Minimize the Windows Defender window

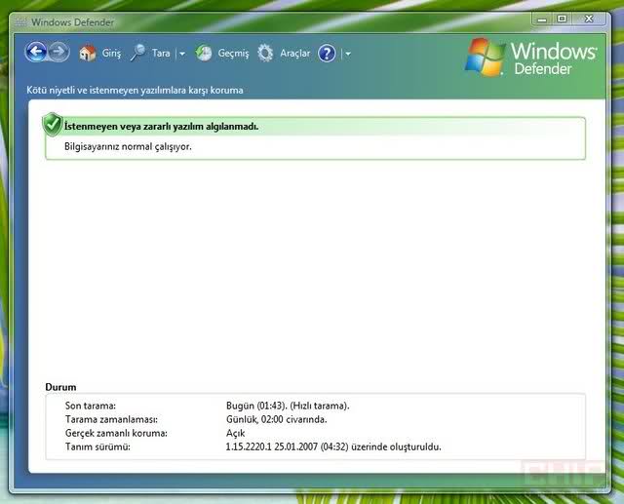pos(542,19)
